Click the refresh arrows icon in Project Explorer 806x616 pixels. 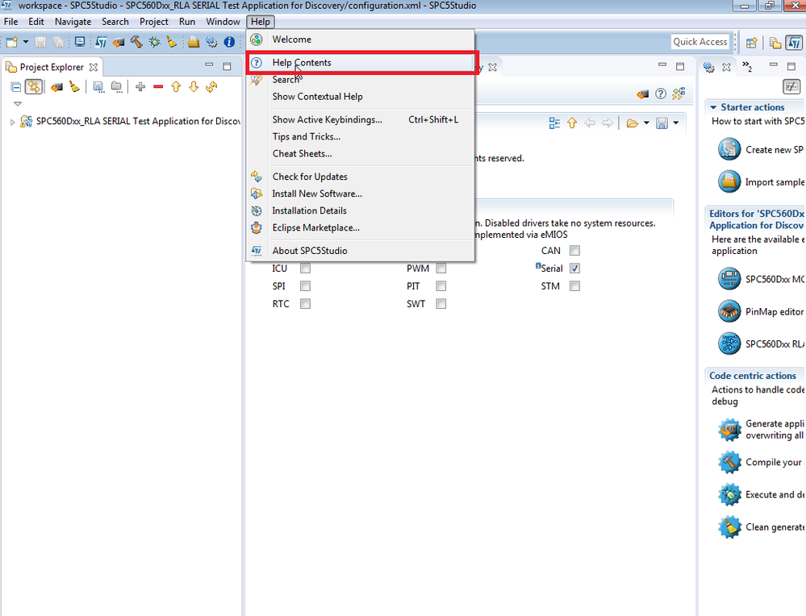(x=211, y=87)
